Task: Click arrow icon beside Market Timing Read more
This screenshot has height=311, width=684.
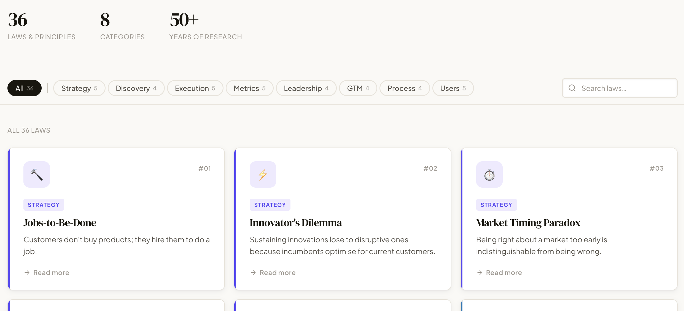Action: [x=480, y=273]
